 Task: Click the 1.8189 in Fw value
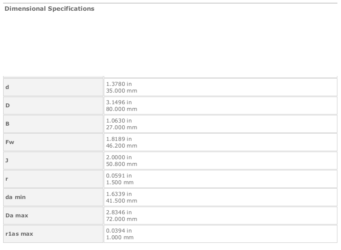(x=119, y=139)
